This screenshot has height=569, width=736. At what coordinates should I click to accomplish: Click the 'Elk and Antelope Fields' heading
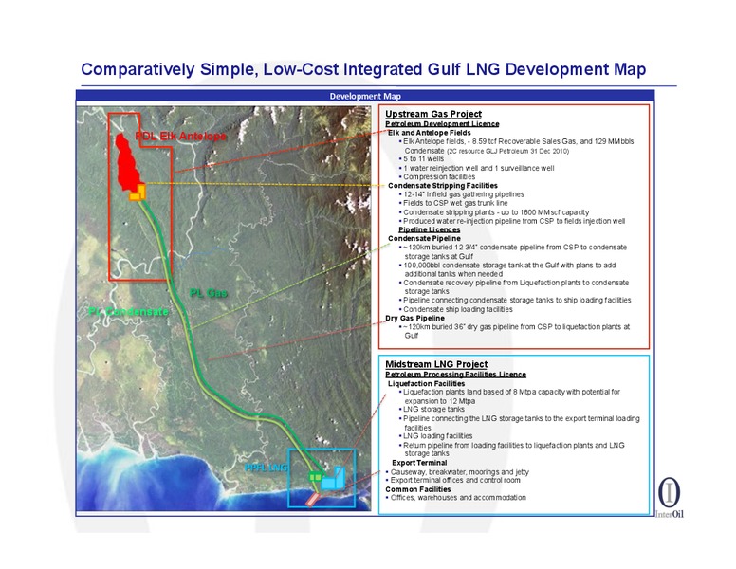(429, 133)
